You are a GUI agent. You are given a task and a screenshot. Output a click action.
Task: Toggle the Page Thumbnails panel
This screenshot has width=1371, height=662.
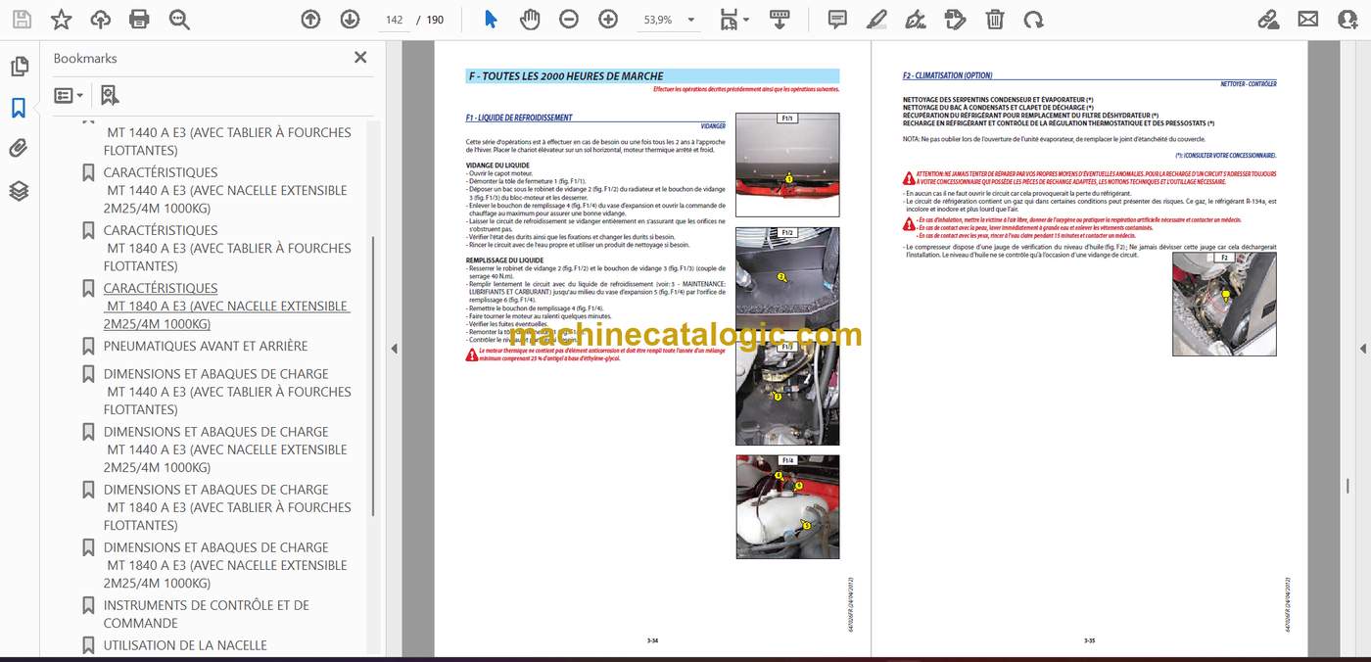pyautogui.click(x=19, y=67)
